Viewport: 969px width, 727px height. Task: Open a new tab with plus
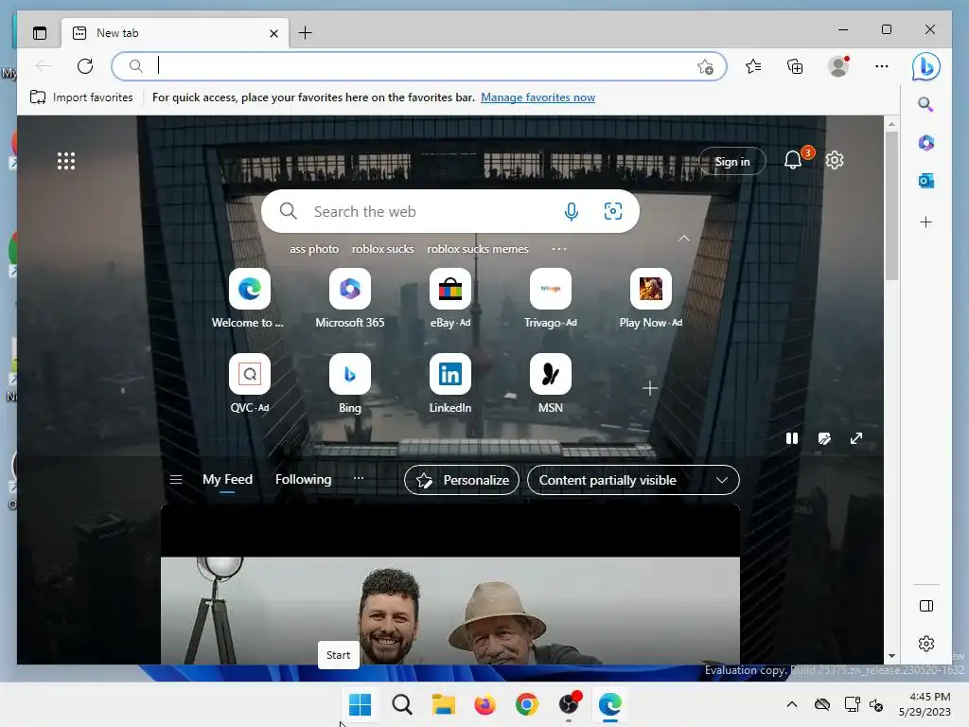pos(306,33)
